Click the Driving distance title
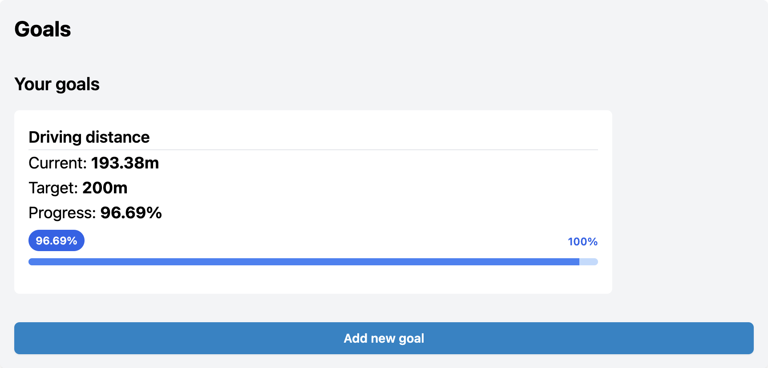This screenshot has width=768, height=368. point(89,137)
